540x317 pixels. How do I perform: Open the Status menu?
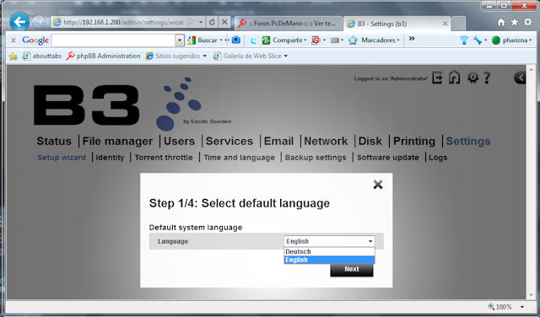point(54,141)
